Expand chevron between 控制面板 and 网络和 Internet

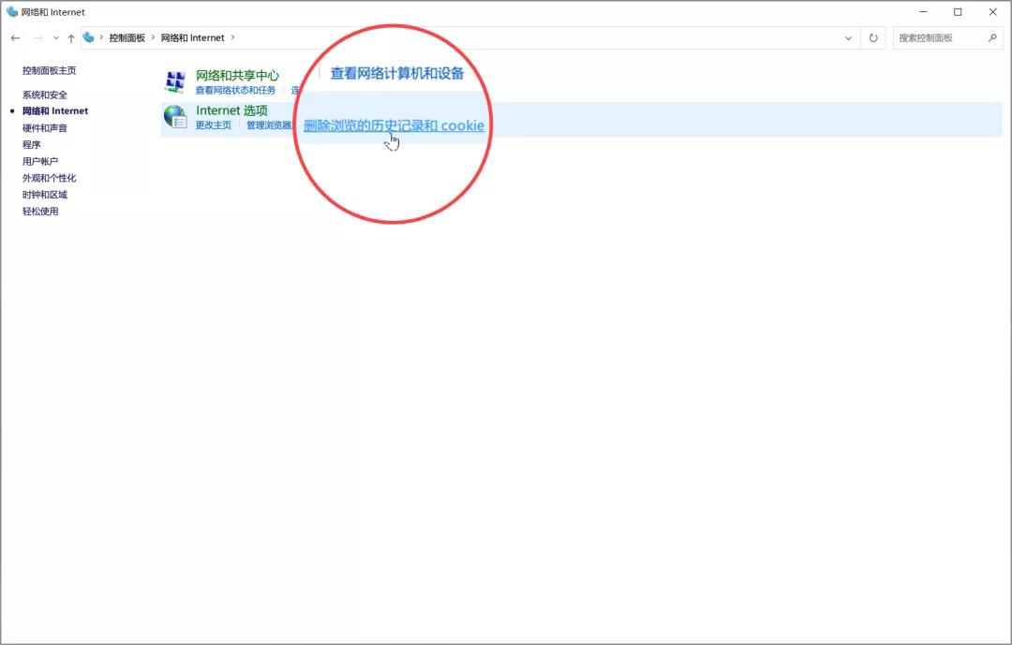pos(153,37)
